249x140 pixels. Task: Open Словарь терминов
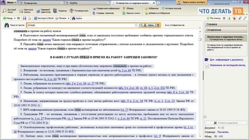click(103, 13)
